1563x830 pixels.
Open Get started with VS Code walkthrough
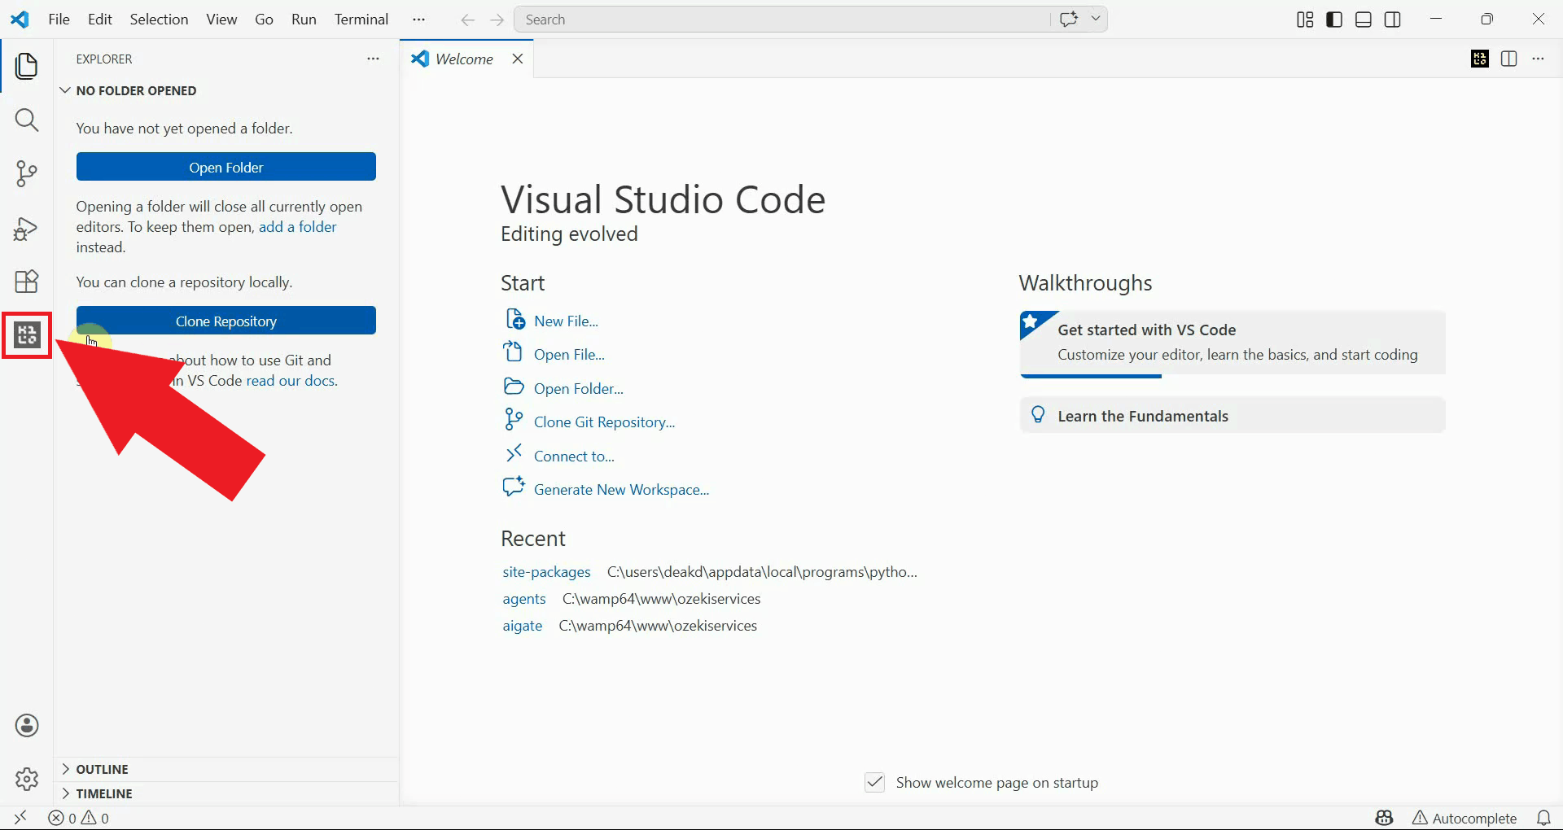pos(1232,343)
